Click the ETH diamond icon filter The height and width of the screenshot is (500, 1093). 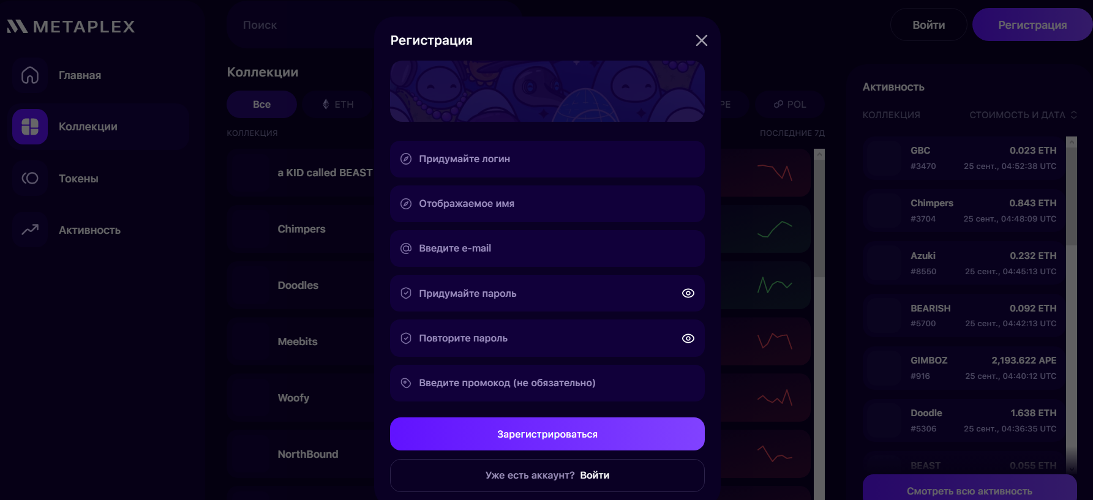click(x=326, y=104)
